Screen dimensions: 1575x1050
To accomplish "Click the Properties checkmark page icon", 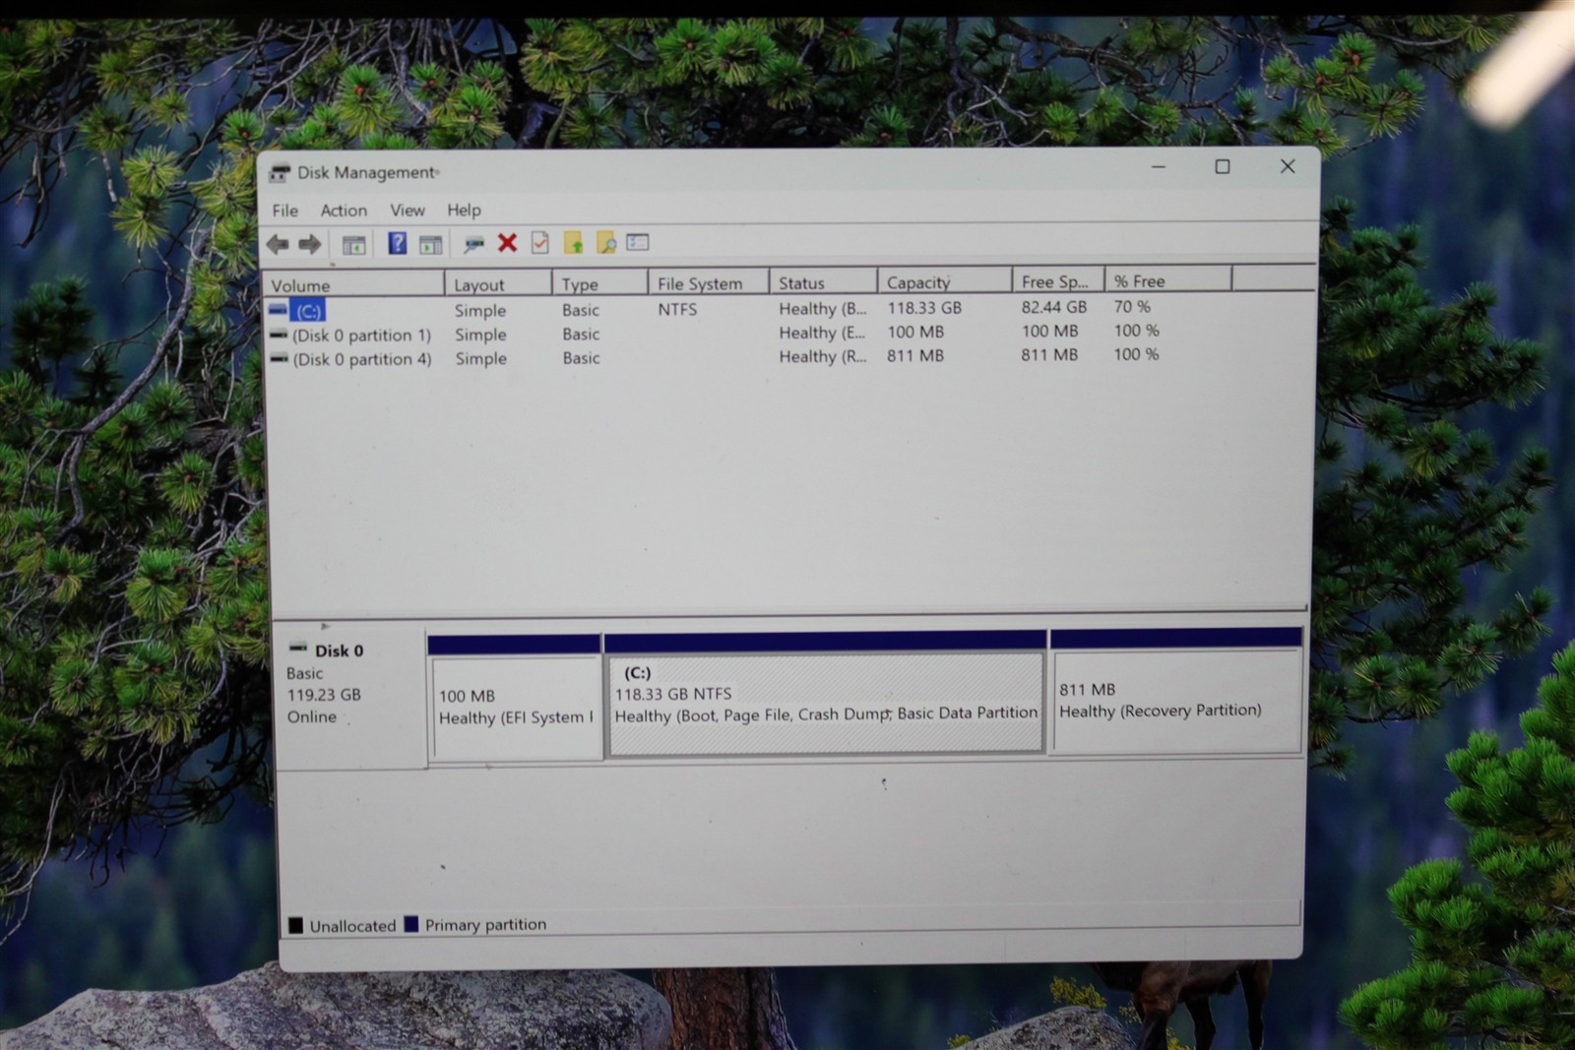I will click(539, 242).
